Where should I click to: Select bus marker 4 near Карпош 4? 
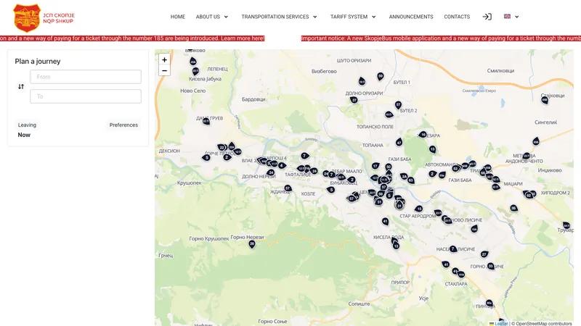(282, 166)
